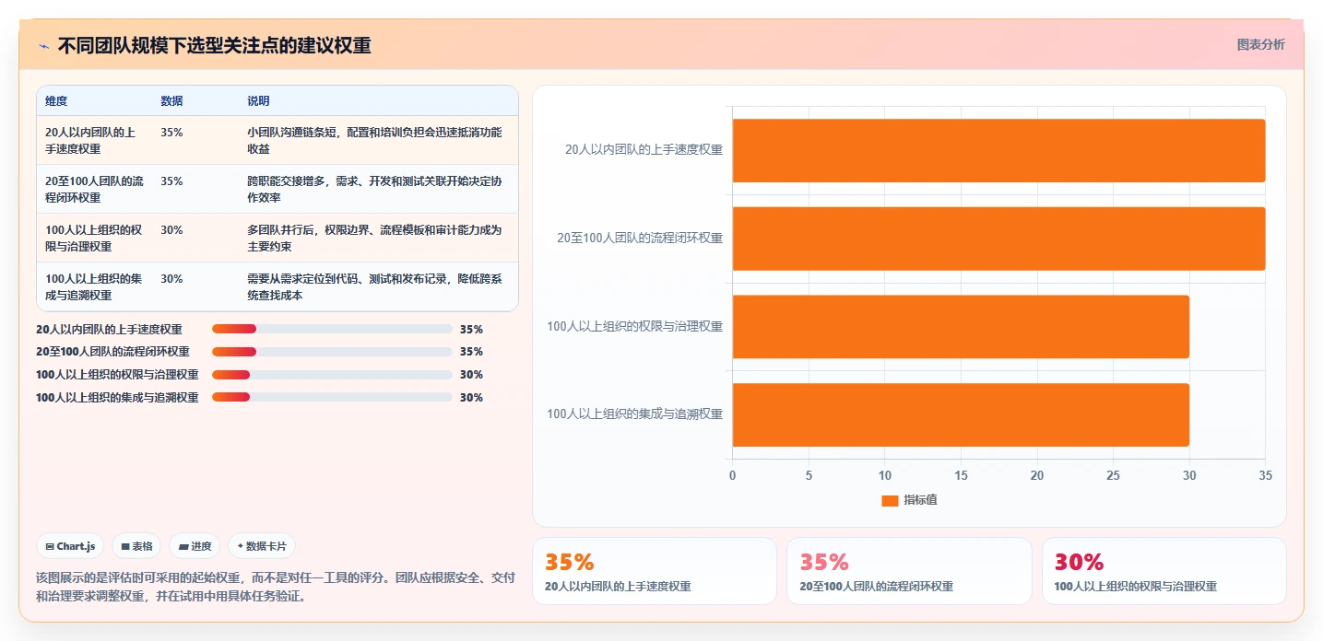Toggle the 指标值 legend label

pyautogui.click(x=920, y=500)
